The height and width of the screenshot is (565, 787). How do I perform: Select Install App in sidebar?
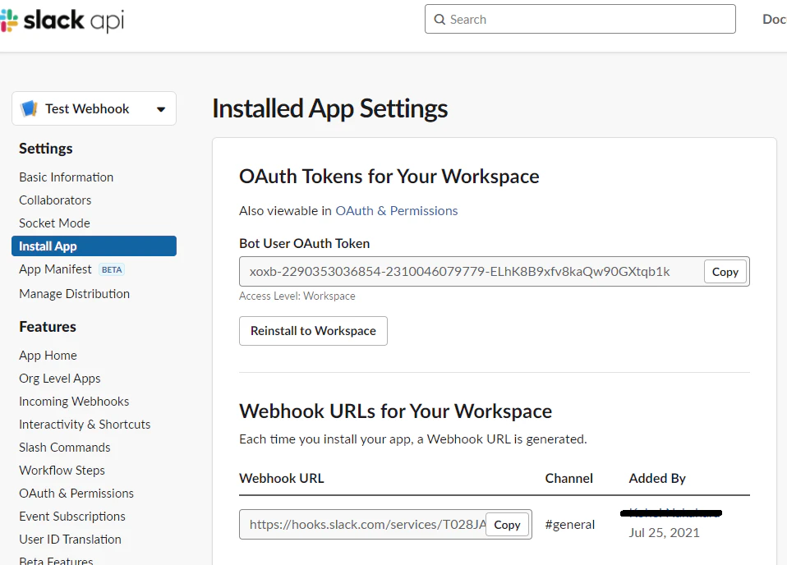94,246
